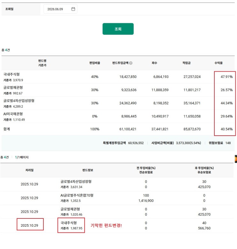The height and width of the screenshot is (249, 237).
Task: Click the 펀드투입금액 column header
Action: pos(120,63)
